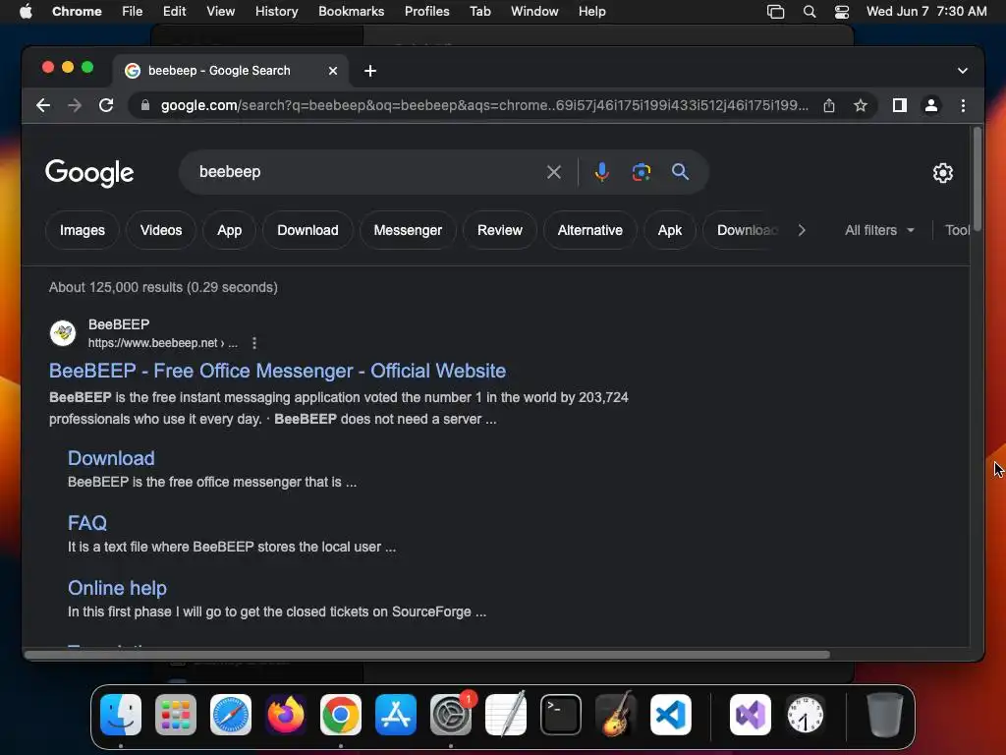Viewport: 1006px width, 755px height.
Task: Open the Profiles menu
Action: coord(426,12)
